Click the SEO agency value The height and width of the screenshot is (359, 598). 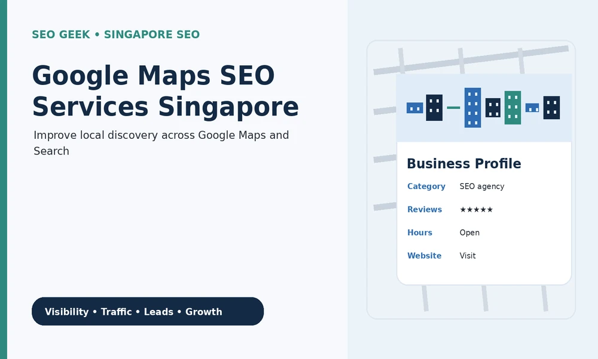481,186
